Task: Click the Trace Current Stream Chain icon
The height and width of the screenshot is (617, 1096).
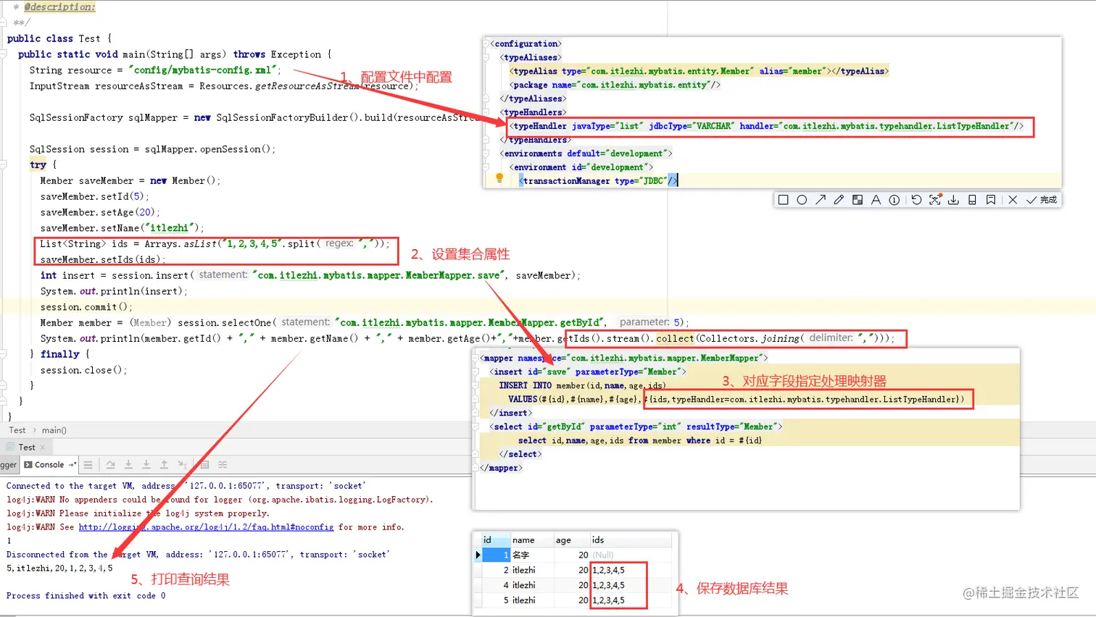Action: [223, 465]
